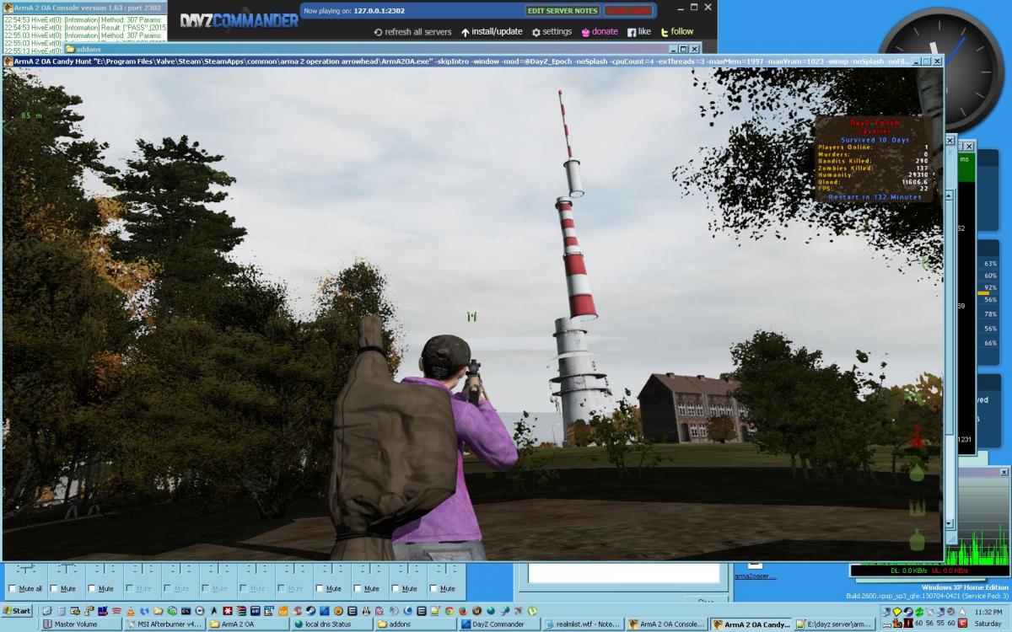Switch to DayZ Commander taskbar button
The height and width of the screenshot is (632, 1012).
click(x=498, y=624)
